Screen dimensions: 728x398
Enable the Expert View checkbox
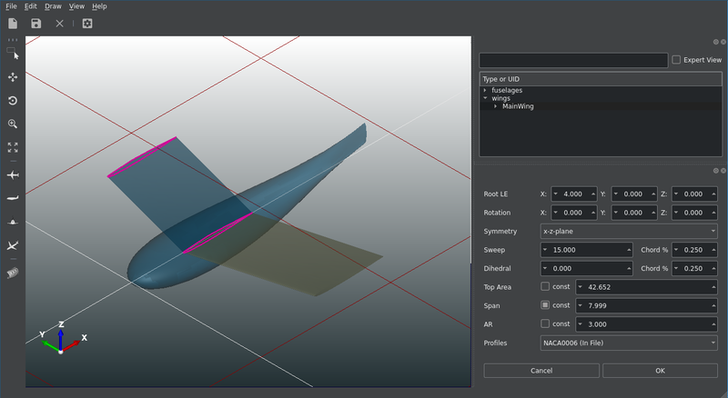(676, 60)
